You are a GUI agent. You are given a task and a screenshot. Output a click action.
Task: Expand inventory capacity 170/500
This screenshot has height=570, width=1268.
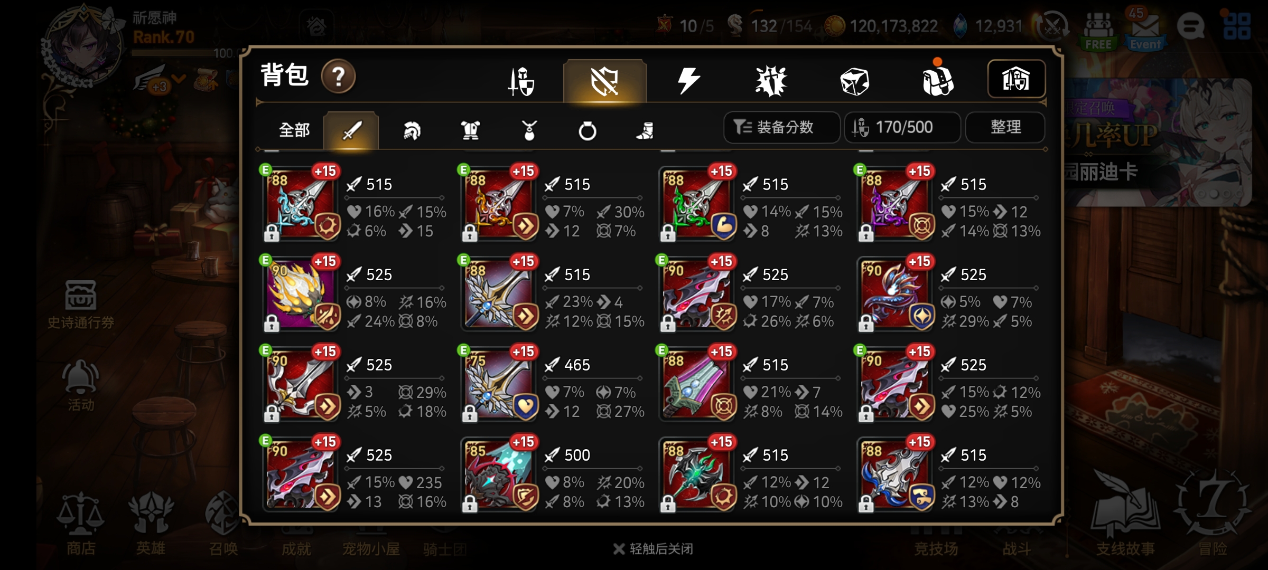902,127
